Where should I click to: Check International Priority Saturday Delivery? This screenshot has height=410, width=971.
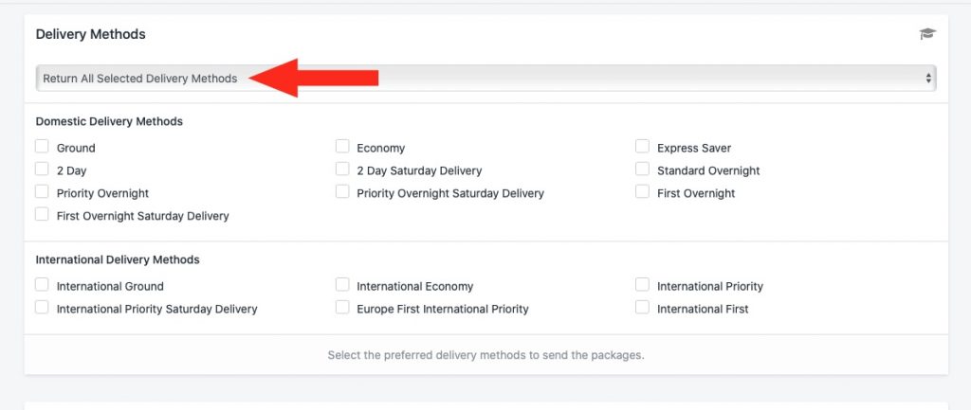(x=42, y=307)
